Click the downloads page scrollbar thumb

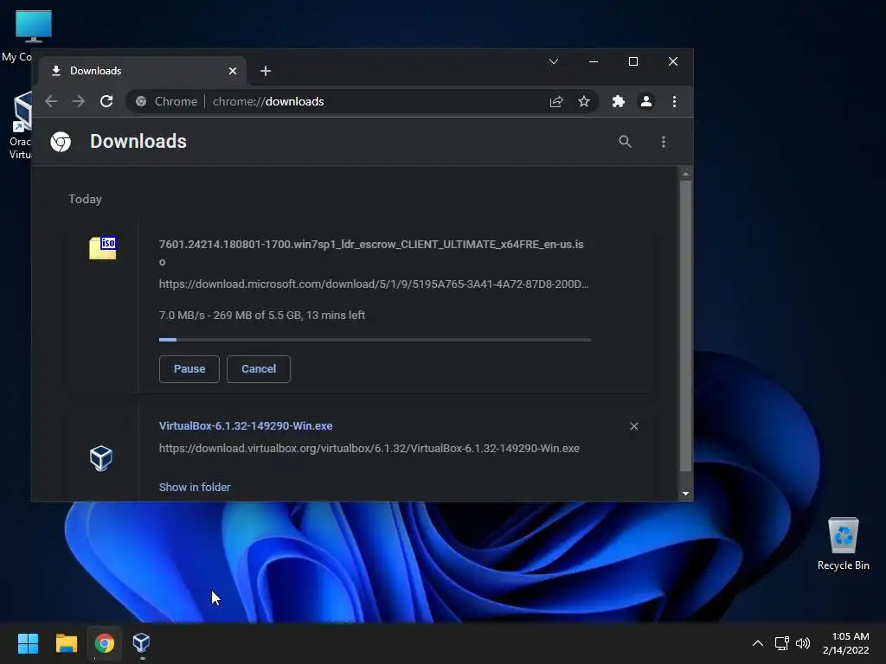[685, 325]
